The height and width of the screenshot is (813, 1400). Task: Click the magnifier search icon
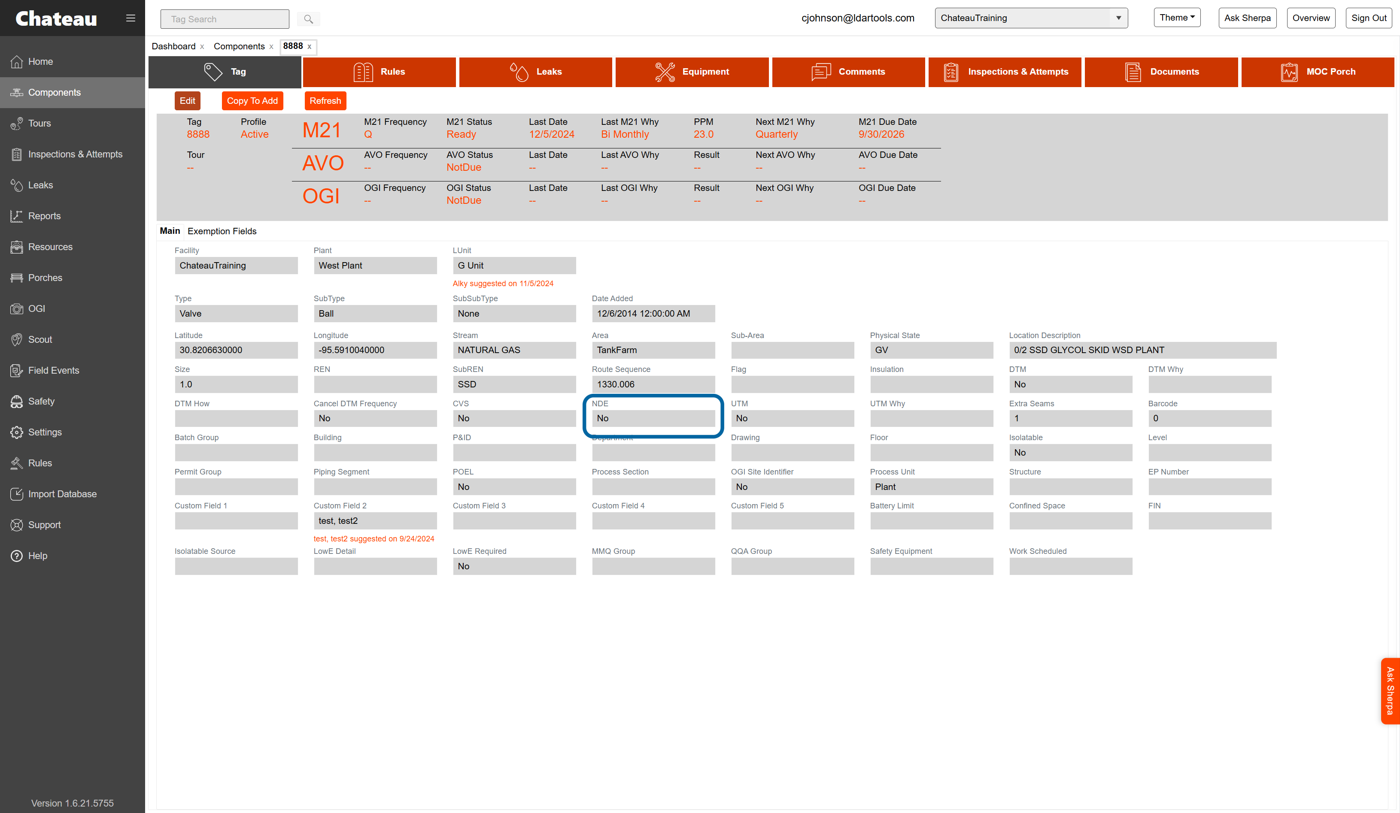coord(308,19)
